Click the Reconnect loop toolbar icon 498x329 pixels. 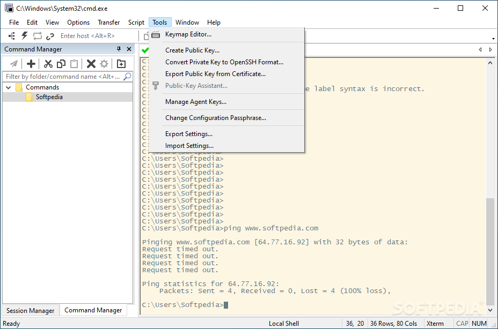coord(38,36)
